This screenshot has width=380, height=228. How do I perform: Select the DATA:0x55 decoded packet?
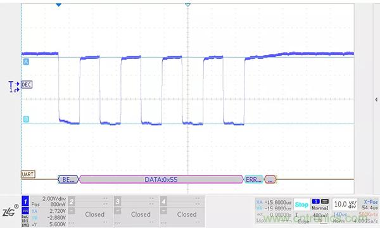[161, 179]
